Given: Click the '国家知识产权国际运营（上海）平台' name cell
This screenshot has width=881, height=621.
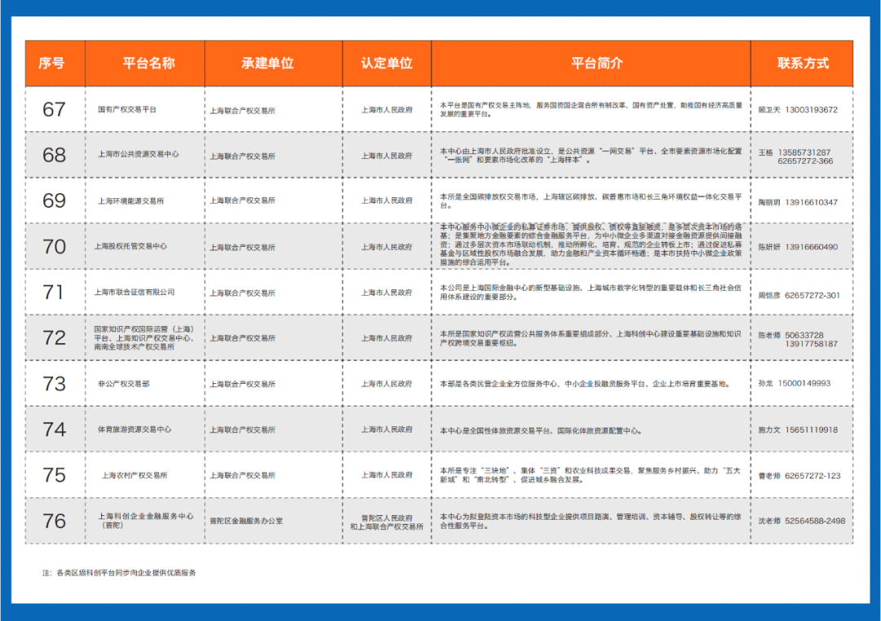Looking at the screenshot, I should tap(144, 338).
